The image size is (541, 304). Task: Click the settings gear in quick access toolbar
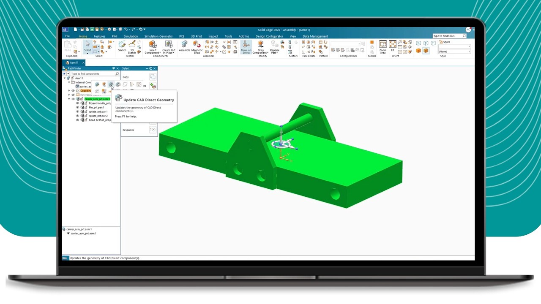[109, 29]
